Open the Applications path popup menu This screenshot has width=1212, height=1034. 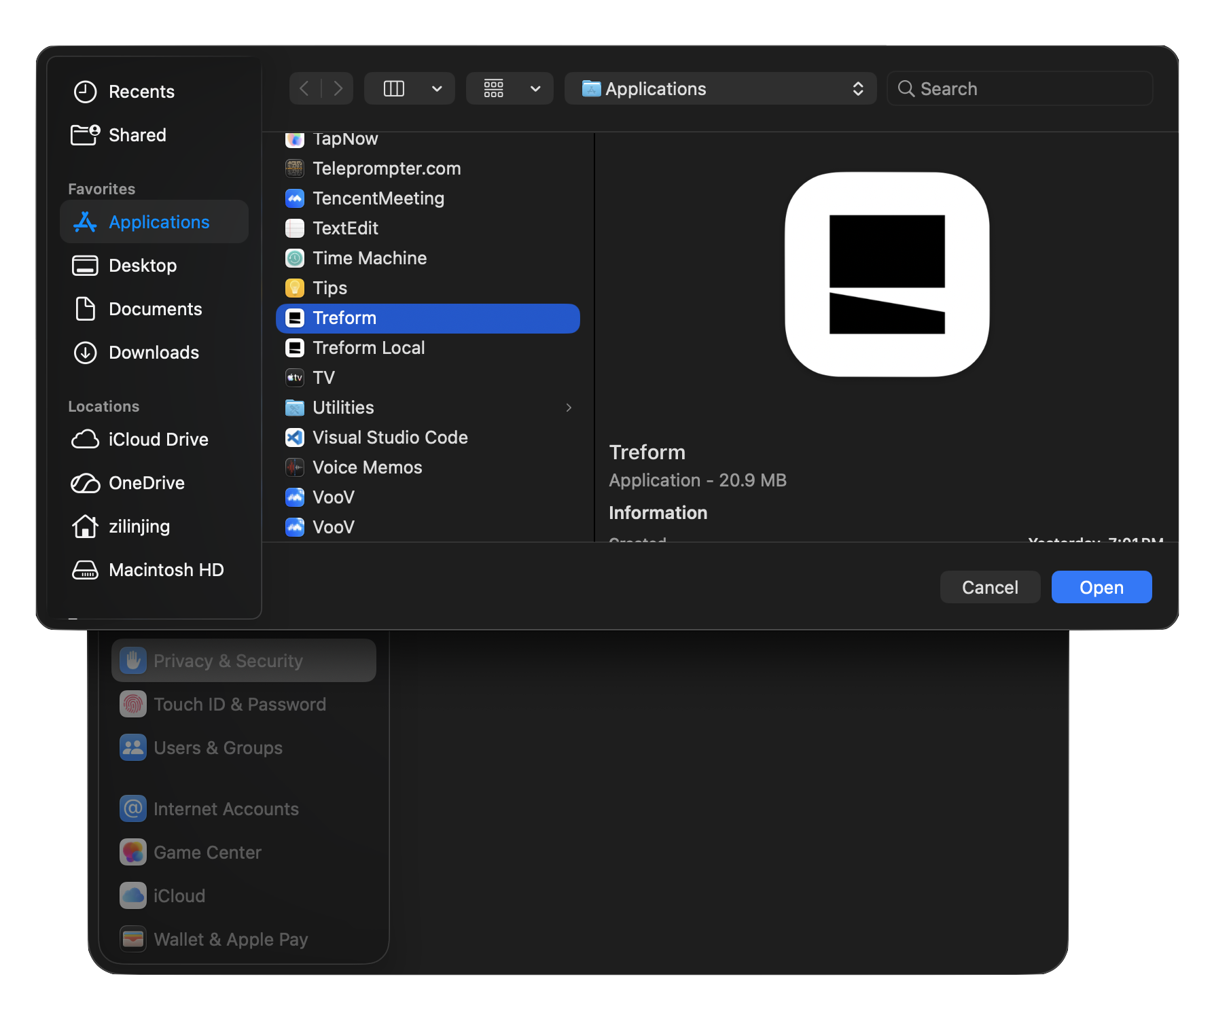pos(721,89)
